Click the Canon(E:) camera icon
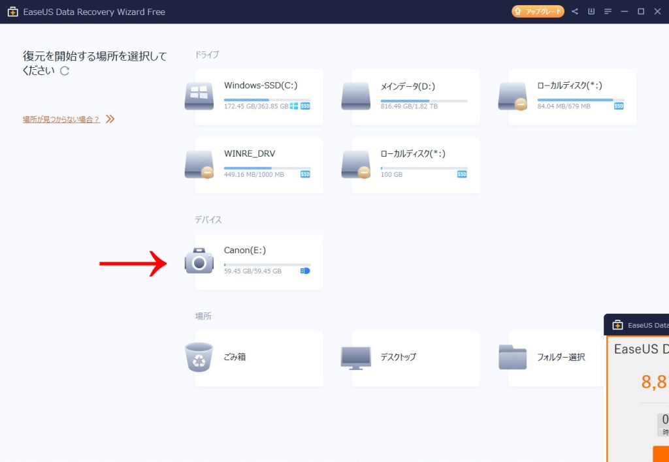This screenshot has height=462, width=669. (199, 260)
